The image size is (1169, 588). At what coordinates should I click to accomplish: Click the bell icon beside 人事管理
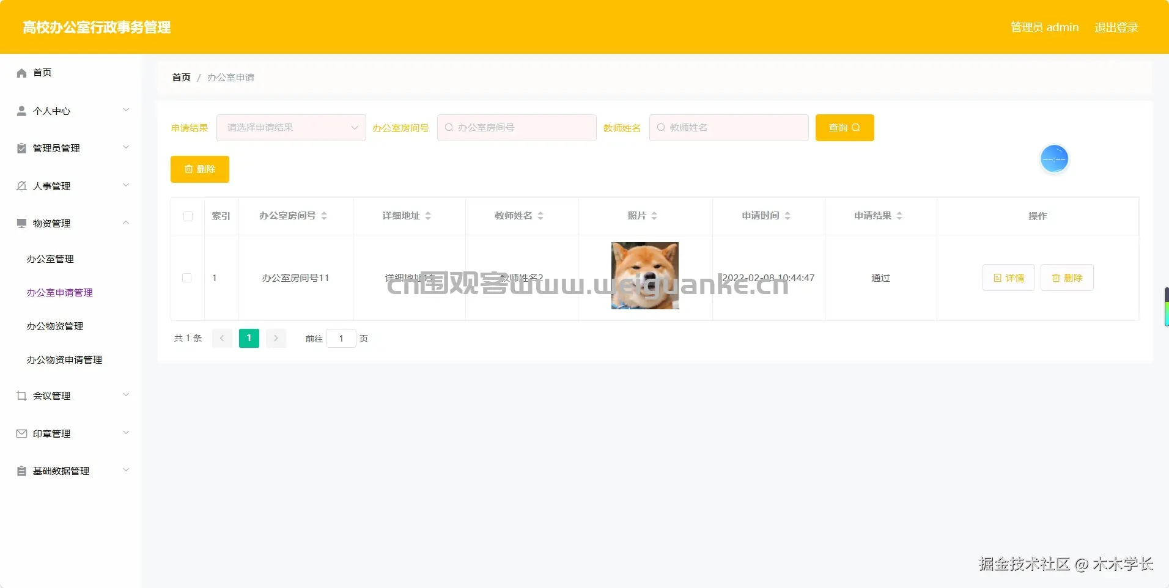(21, 186)
